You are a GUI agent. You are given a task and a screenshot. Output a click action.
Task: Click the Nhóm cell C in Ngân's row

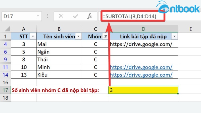coord(95,52)
